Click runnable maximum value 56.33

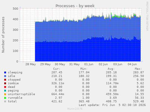[x=139, y=98]
